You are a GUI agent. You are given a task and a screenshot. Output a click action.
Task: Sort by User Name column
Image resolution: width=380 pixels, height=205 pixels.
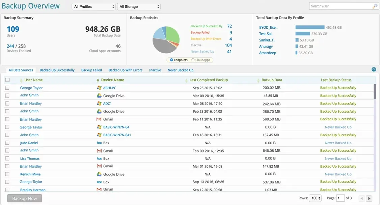pos(33,80)
